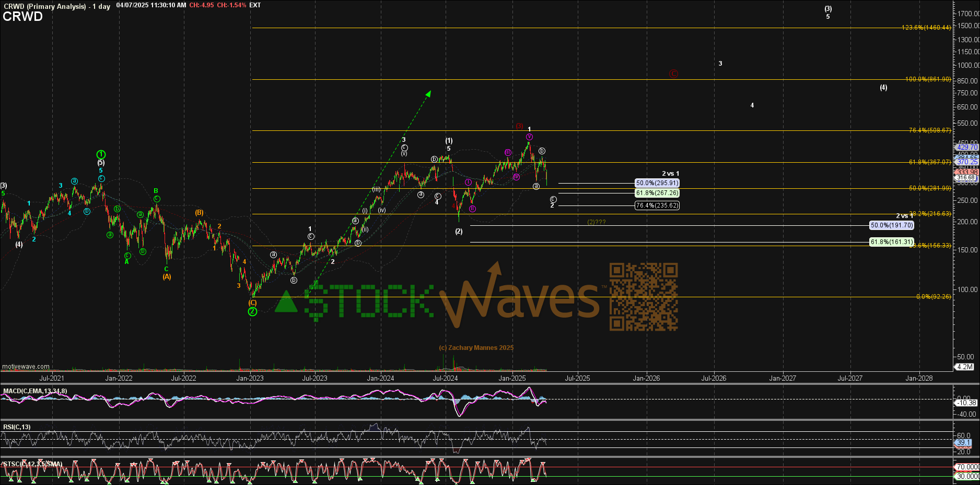This screenshot has height=485, width=980.
Task: Click the 50.0%(295.91) retracement box
Action: [x=657, y=183]
